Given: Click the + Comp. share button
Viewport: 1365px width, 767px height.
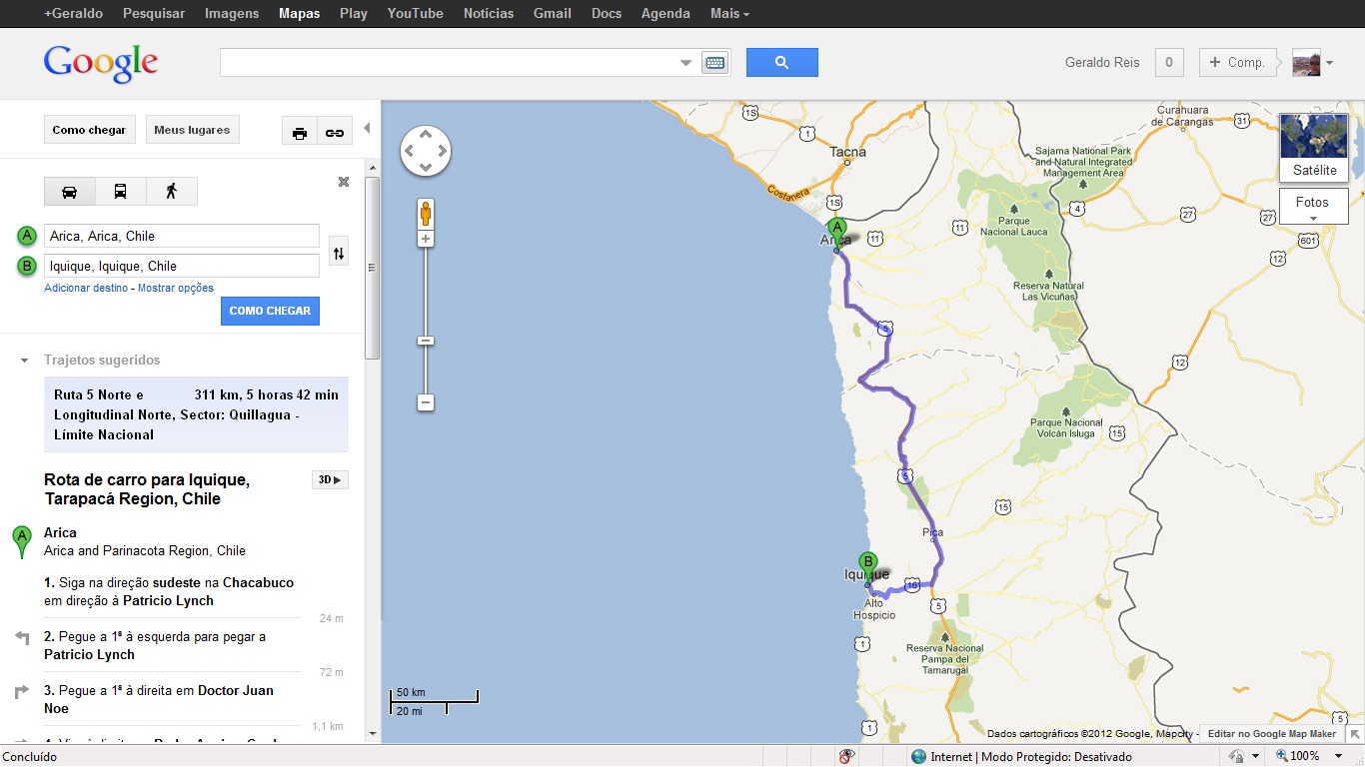Looking at the screenshot, I should (1239, 62).
